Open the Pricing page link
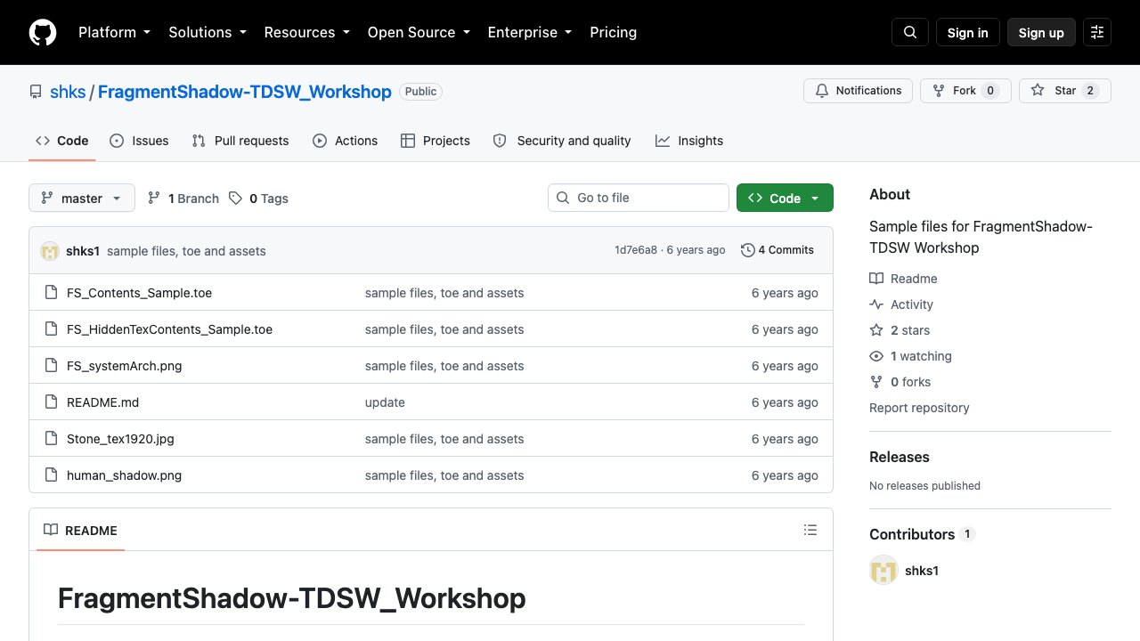 (613, 32)
